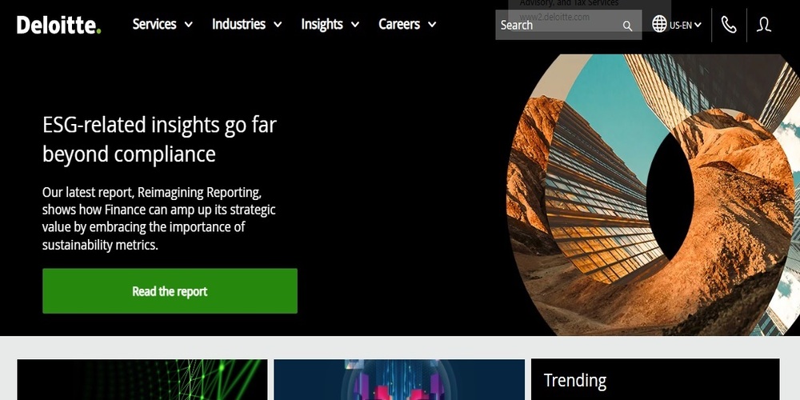Open the Careers menu label
Screen dimensions: 800x400
(399, 24)
